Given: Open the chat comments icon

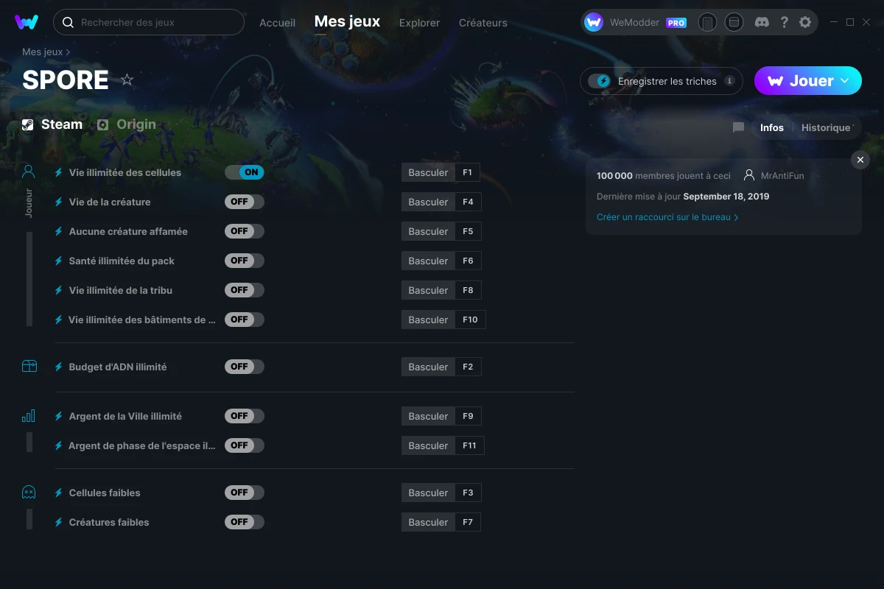Looking at the screenshot, I should click(x=738, y=127).
